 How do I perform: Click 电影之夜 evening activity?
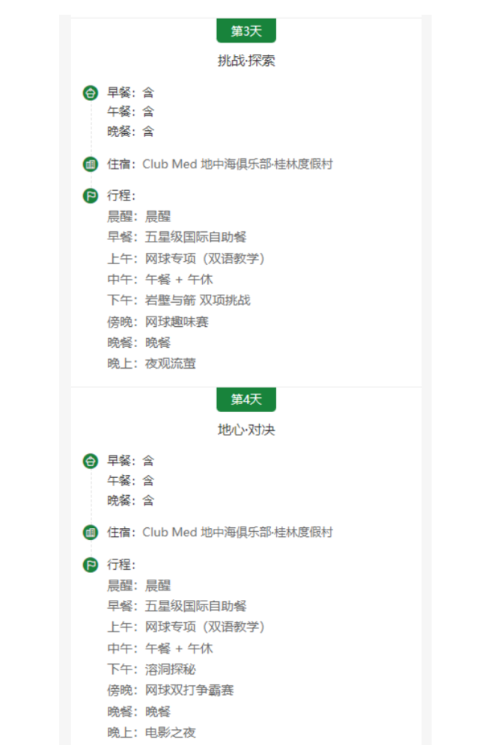click(x=171, y=732)
